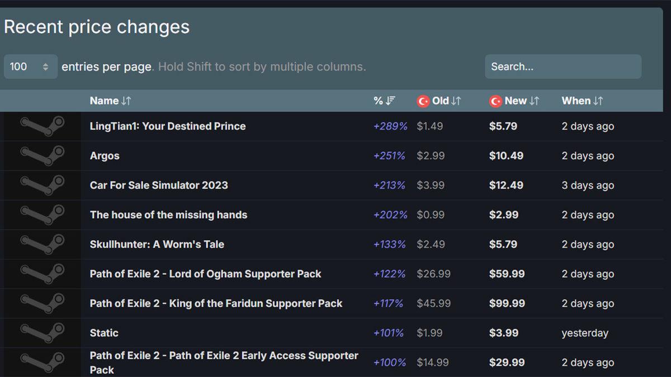Sort the table by When column

582,101
